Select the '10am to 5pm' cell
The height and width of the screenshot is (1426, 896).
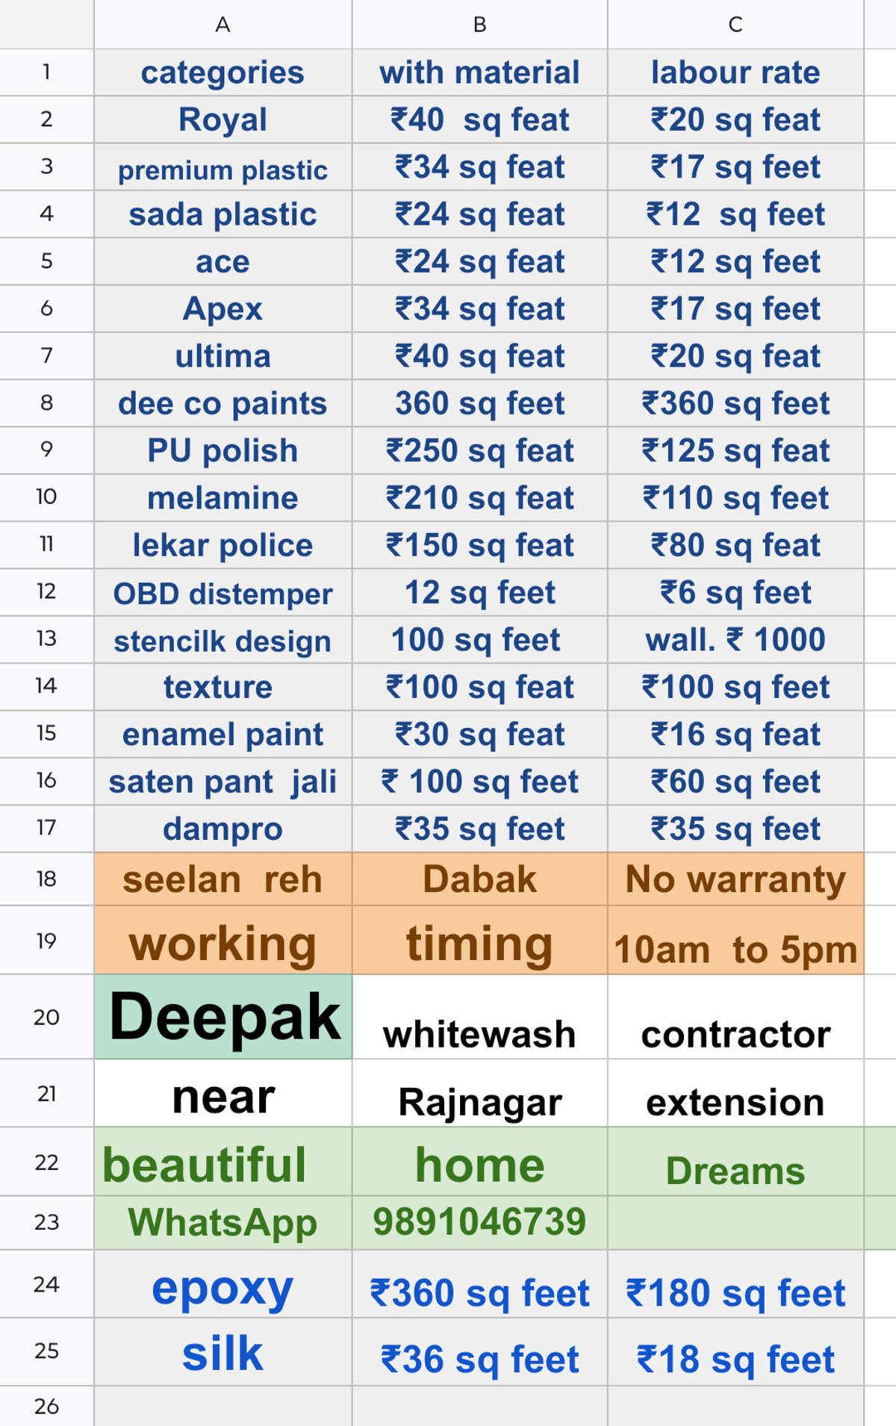click(735, 941)
